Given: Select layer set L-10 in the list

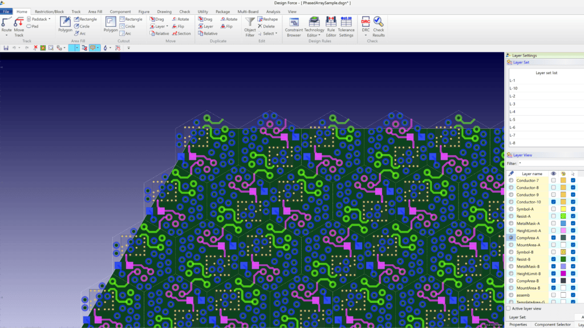Looking at the screenshot, I should coord(546,88).
